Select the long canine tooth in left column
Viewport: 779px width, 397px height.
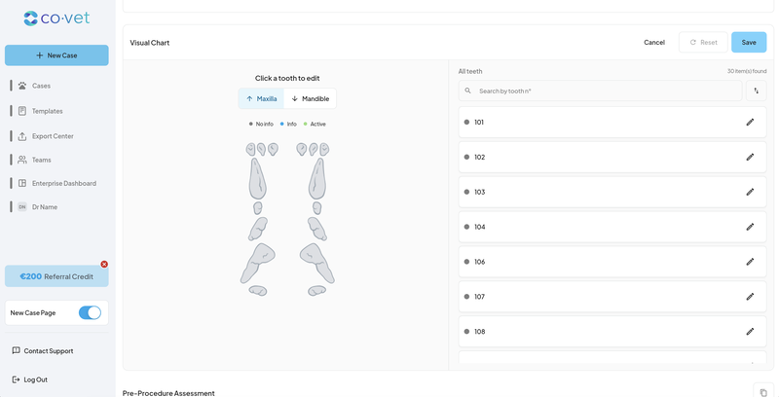pos(257,180)
